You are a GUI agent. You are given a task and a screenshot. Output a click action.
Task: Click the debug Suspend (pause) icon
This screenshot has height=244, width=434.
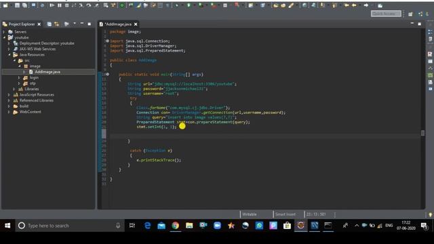[x=60, y=5]
